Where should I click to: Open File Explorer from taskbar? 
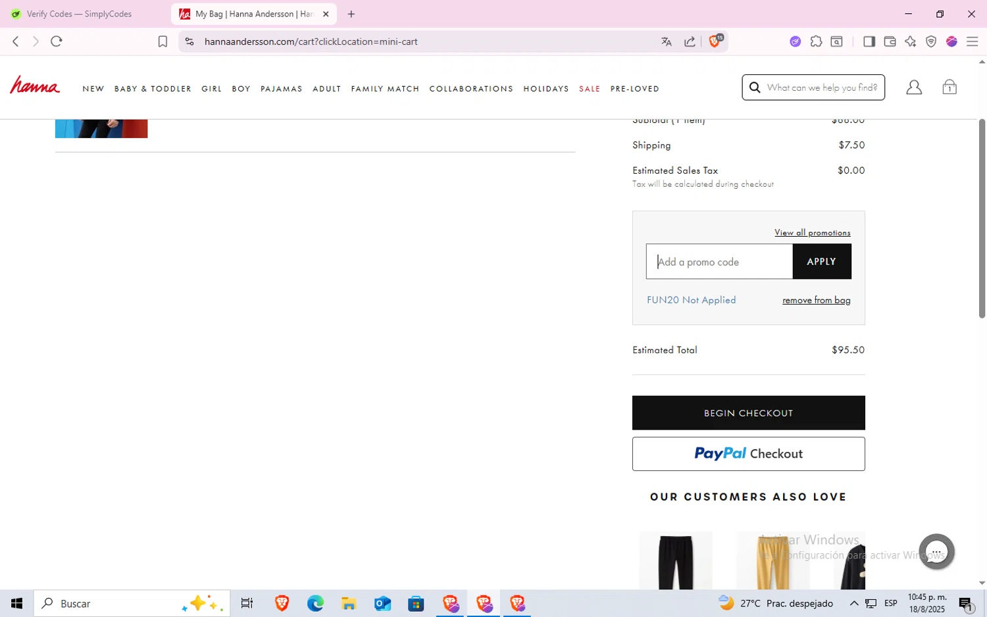click(x=349, y=603)
